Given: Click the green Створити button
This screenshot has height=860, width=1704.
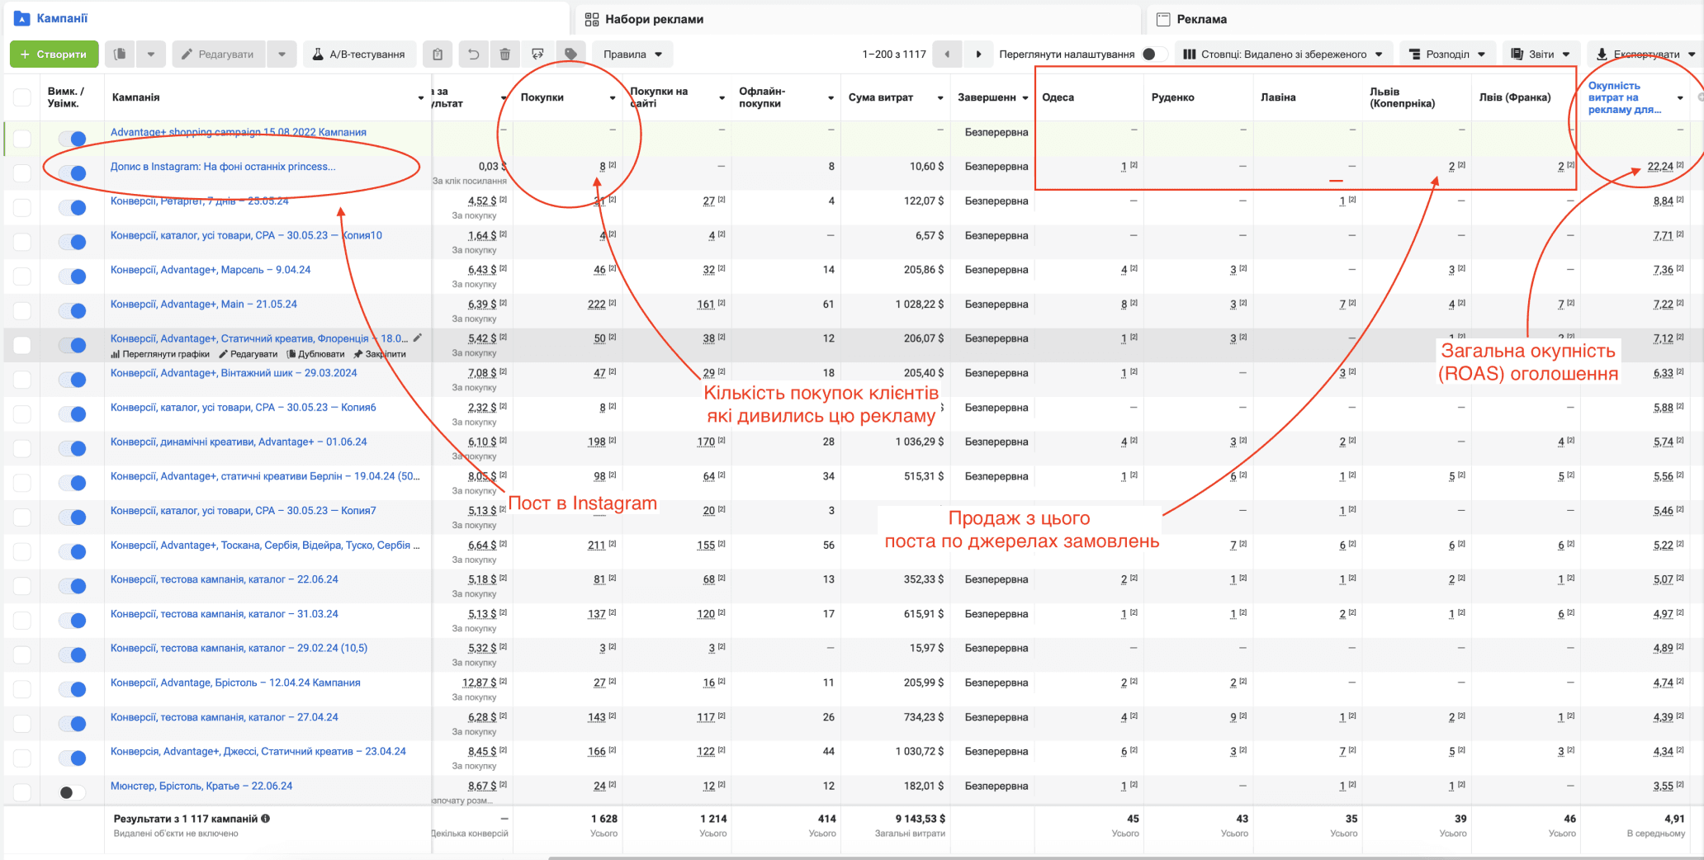Looking at the screenshot, I should tap(54, 54).
